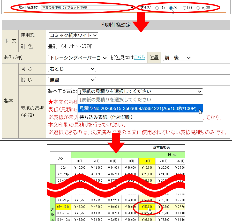Click the 20p row header
This screenshot has height=221, width=232.
pyautogui.click(x=63, y=167)
